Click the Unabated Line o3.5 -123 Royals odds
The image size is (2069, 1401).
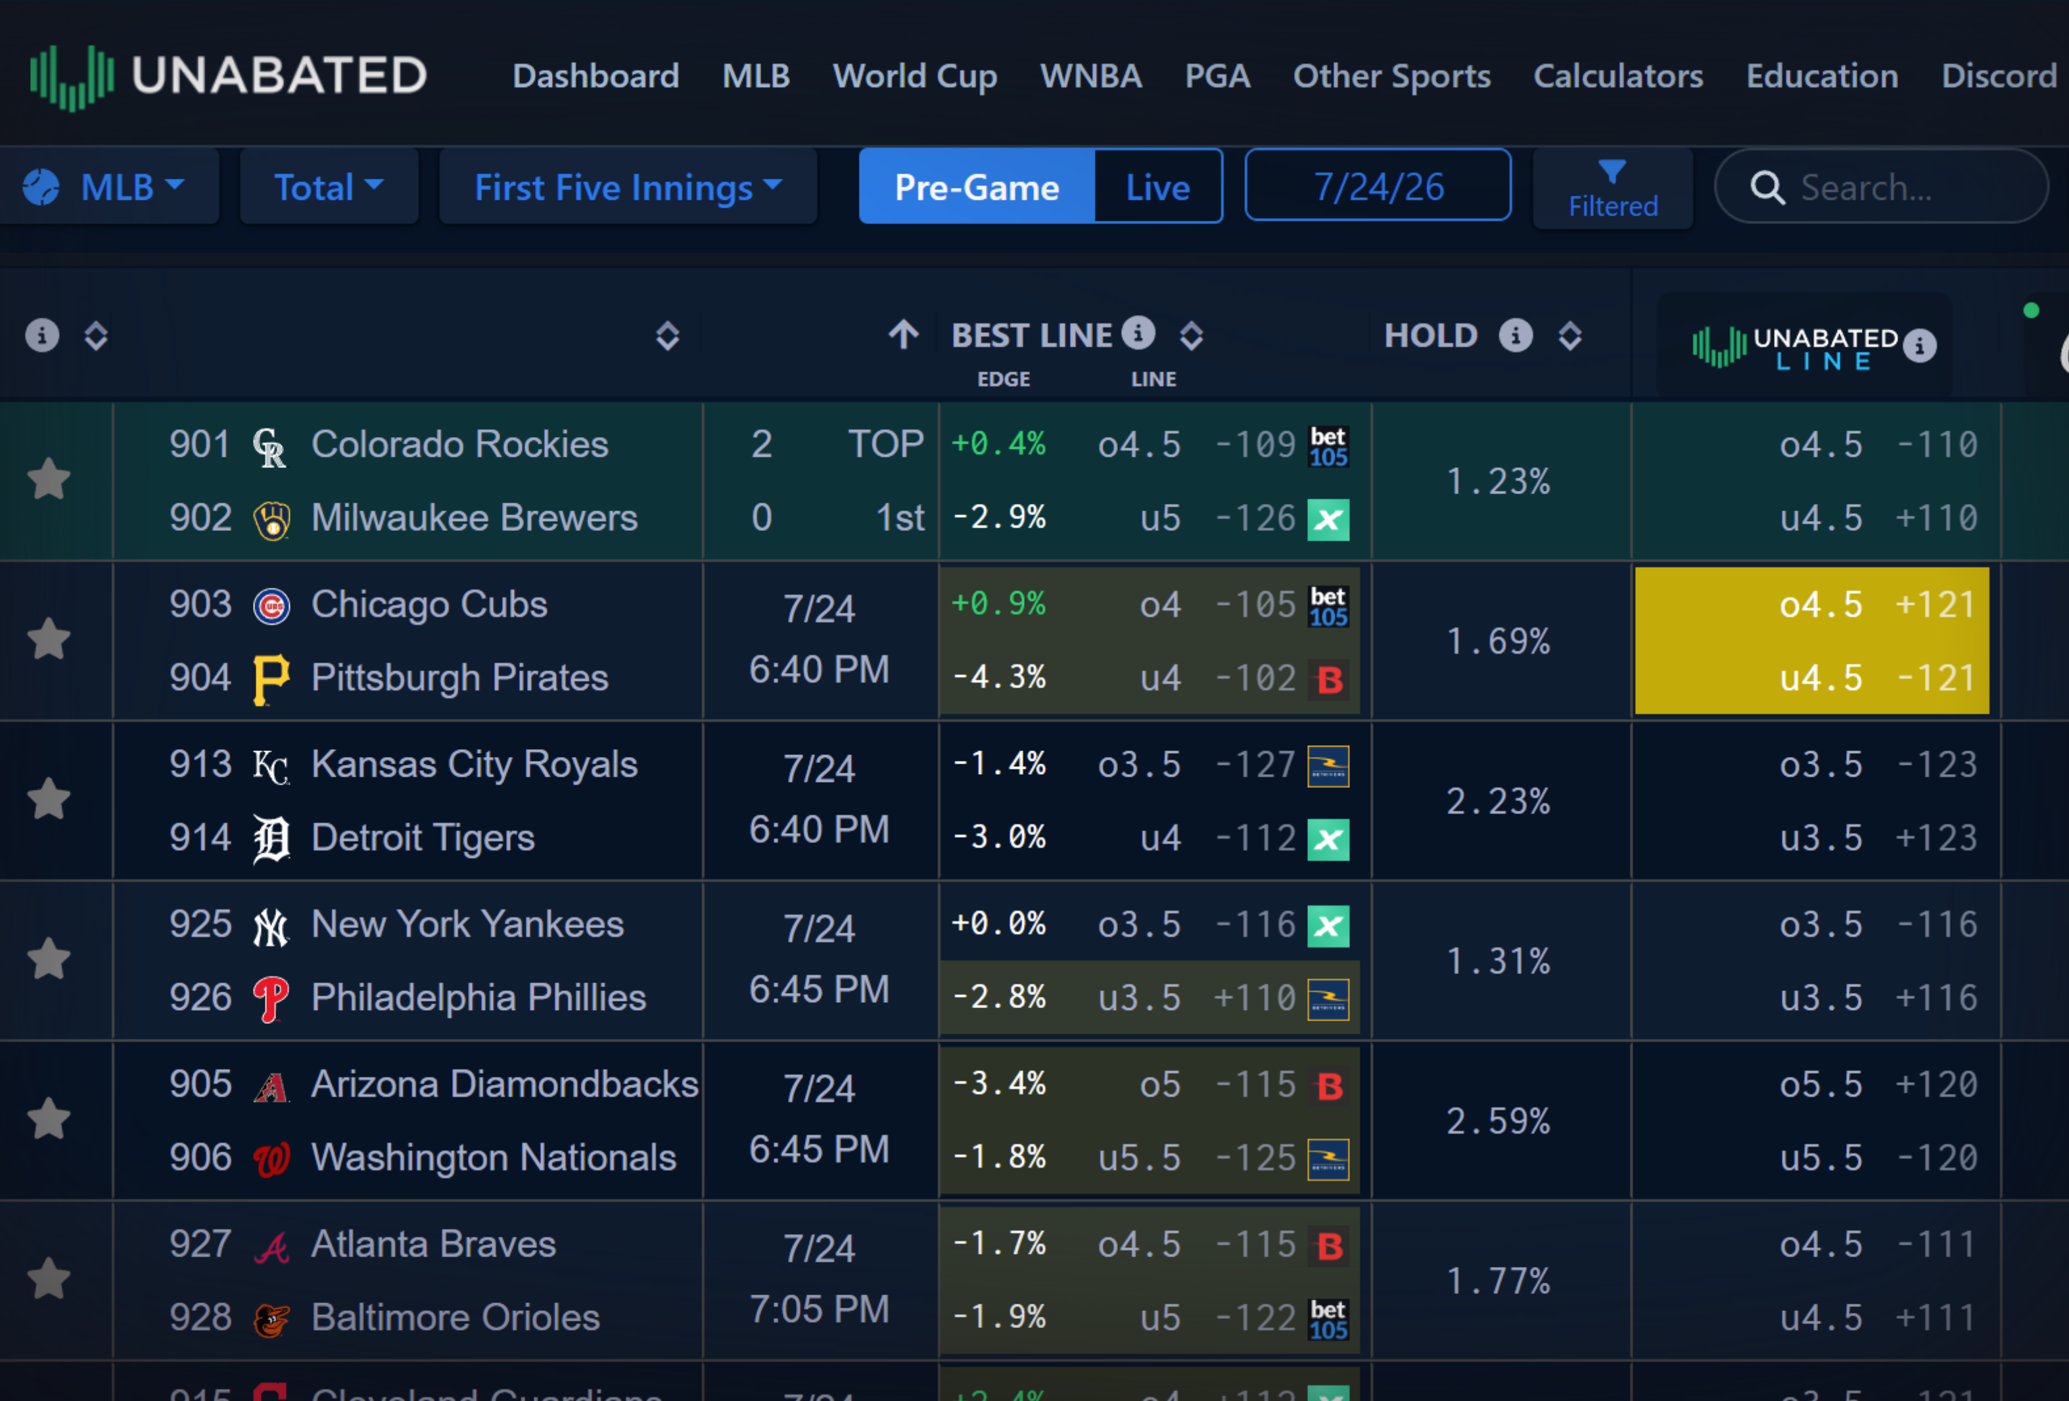pos(1878,765)
